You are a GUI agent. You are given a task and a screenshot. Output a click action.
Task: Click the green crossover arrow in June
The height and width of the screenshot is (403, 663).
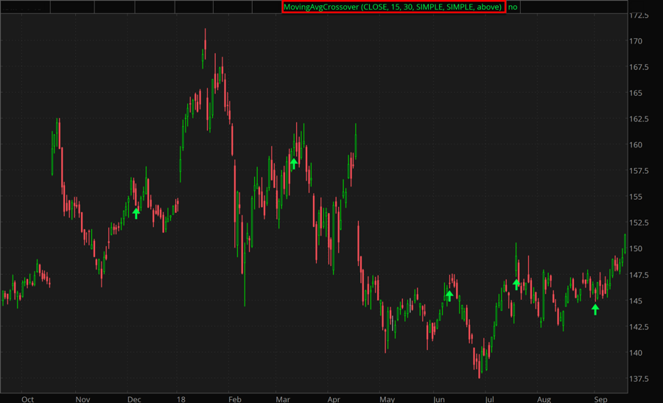tap(449, 295)
